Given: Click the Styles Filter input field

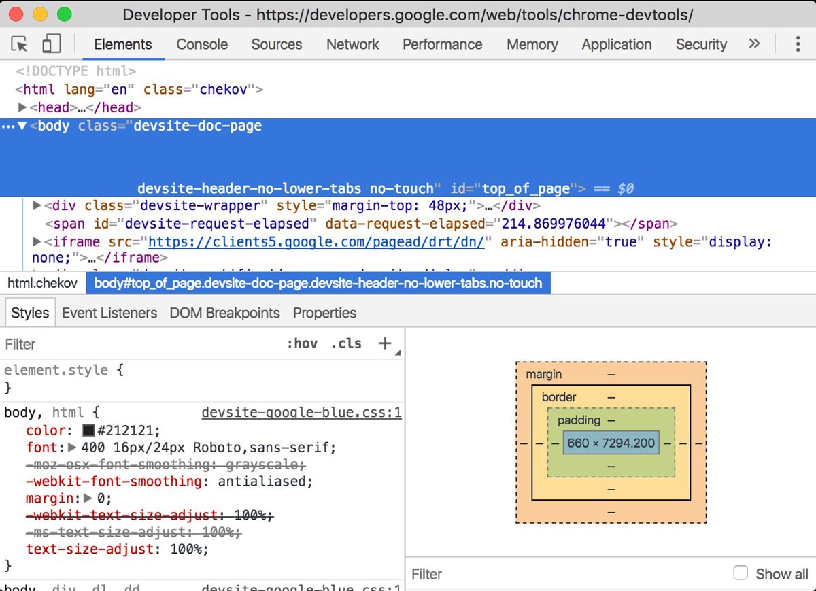Looking at the screenshot, I should [136, 344].
